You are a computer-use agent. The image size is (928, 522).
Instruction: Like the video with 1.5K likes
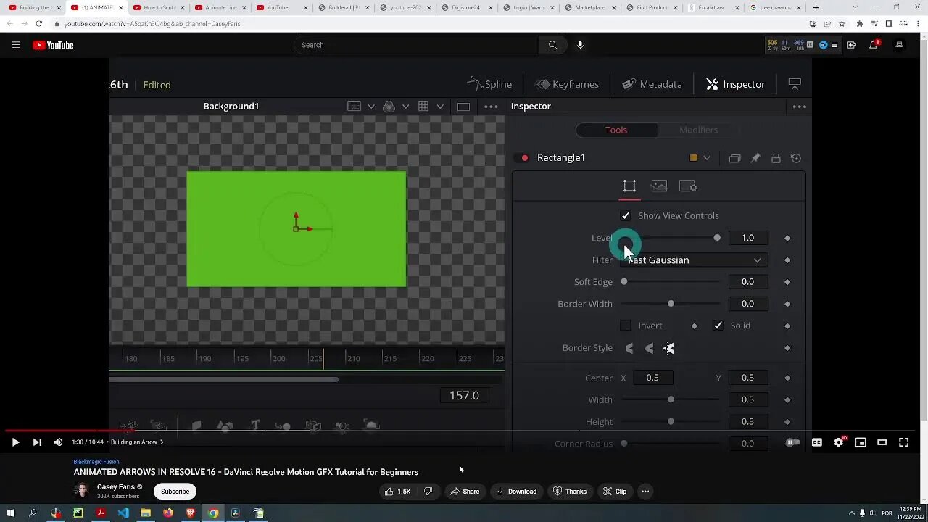pyautogui.click(x=398, y=491)
